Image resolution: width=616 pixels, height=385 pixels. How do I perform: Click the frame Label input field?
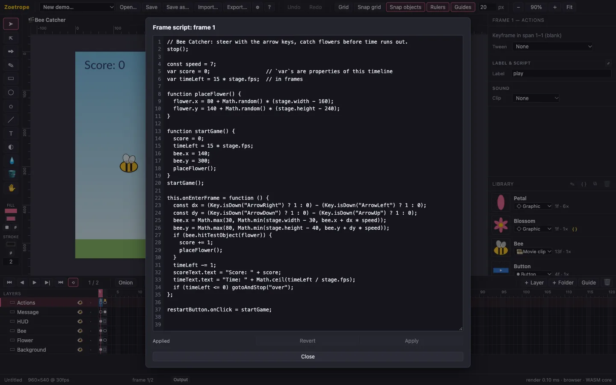coord(562,74)
